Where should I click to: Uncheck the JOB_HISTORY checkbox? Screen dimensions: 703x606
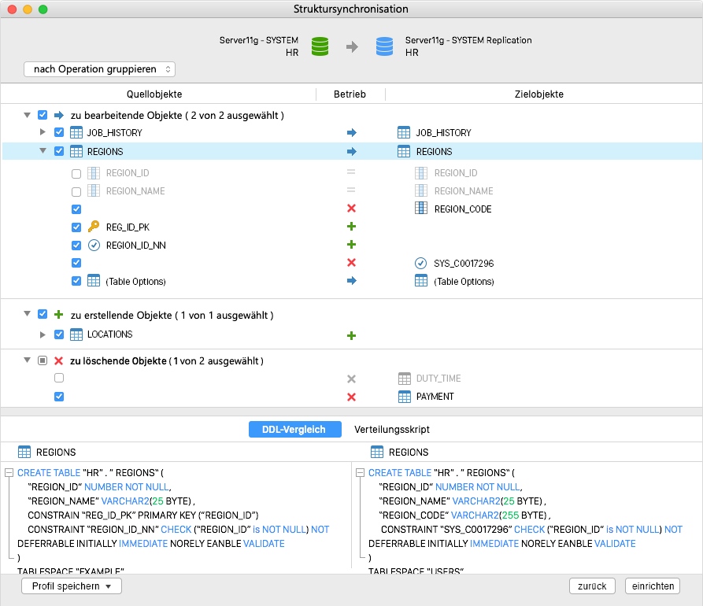click(59, 132)
